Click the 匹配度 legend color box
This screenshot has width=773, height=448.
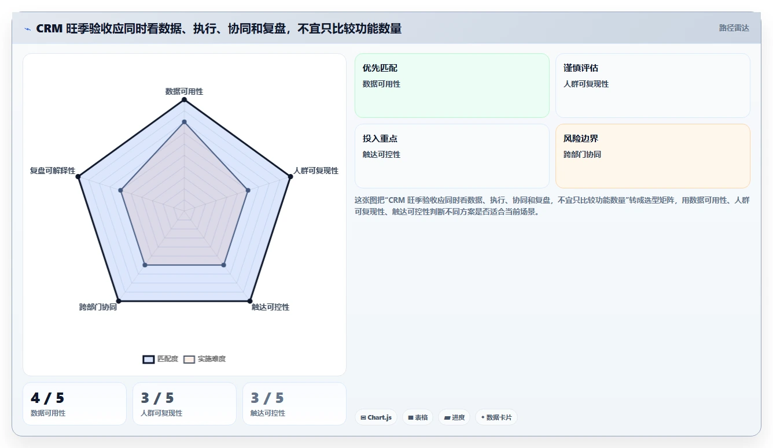[149, 359]
